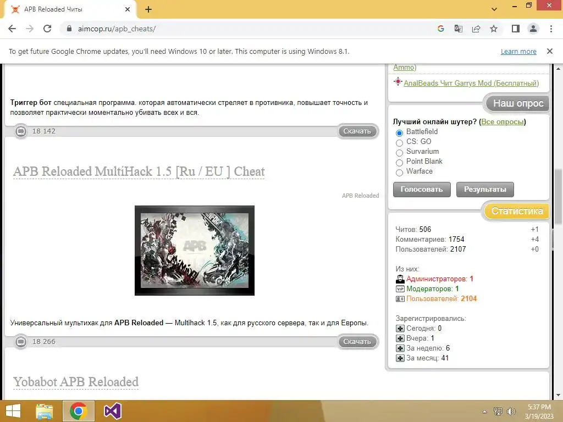Select Warface poll option
This screenshot has height=422, width=563.
click(399, 173)
